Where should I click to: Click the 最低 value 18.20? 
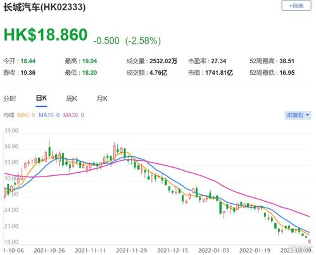pos(89,73)
